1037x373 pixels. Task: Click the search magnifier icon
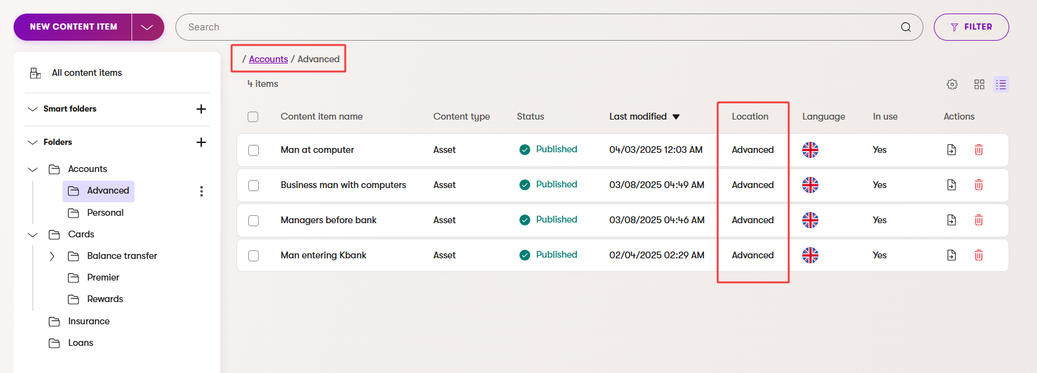pyautogui.click(x=905, y=27)
